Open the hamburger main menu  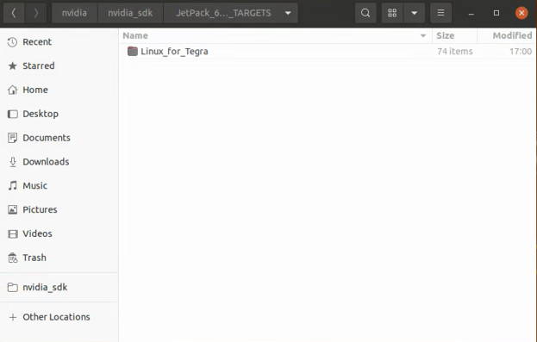[x=440, y=13]
